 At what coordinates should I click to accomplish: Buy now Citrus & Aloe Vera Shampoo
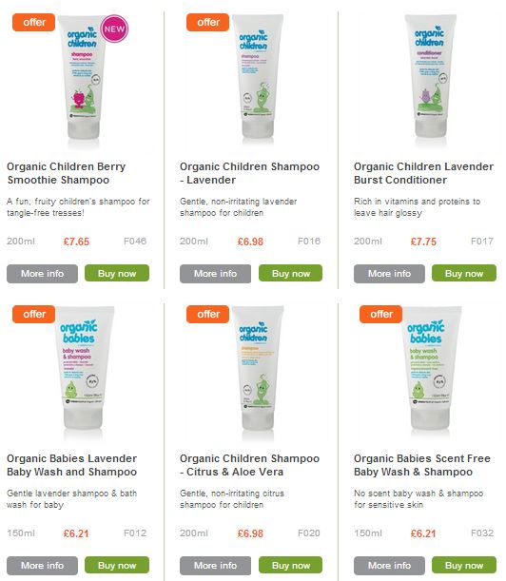coord(291,566)
